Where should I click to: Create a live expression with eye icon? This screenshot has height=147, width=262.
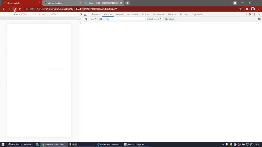click(x=100, y=19)
